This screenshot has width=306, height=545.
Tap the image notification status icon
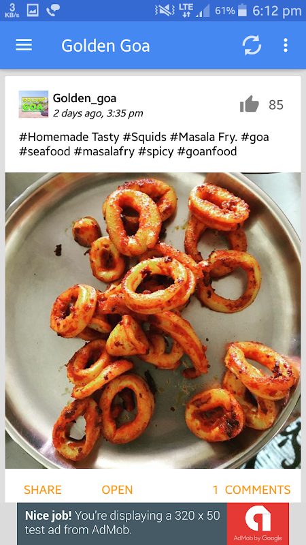[x=33, y=10]
